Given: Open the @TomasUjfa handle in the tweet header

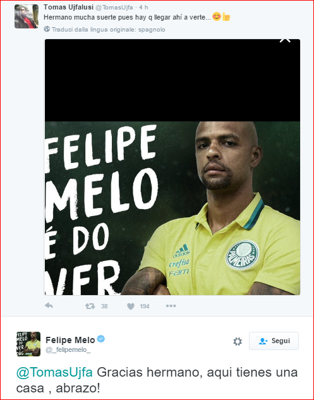Looking at the screenshot, I should coord(114,8).
